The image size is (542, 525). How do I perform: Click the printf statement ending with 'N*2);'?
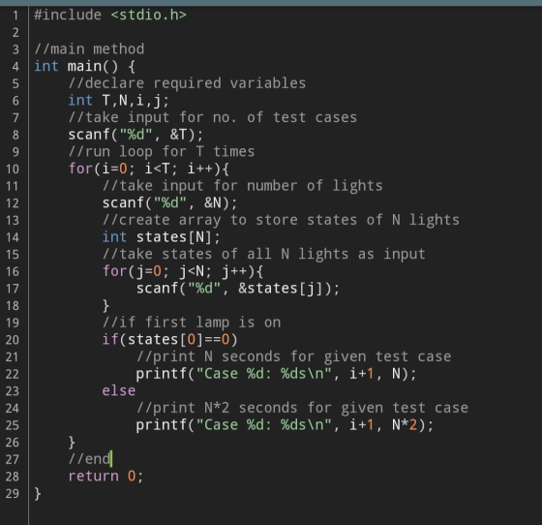coord(285,425)
